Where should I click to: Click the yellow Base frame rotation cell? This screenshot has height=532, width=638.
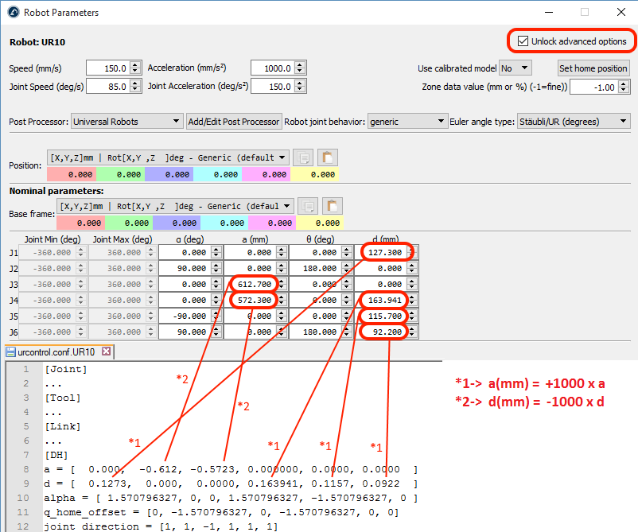[320, 223]
